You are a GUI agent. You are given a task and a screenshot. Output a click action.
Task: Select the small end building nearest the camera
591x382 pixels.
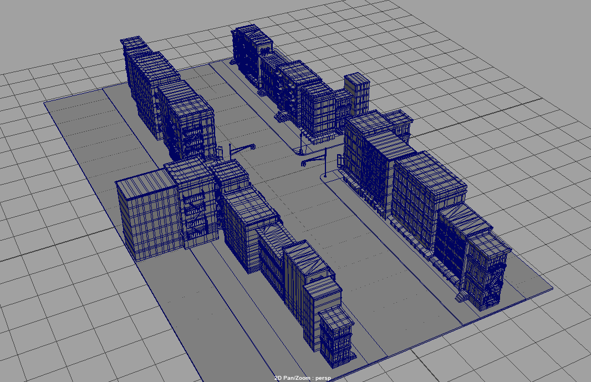tap(337, 337)
